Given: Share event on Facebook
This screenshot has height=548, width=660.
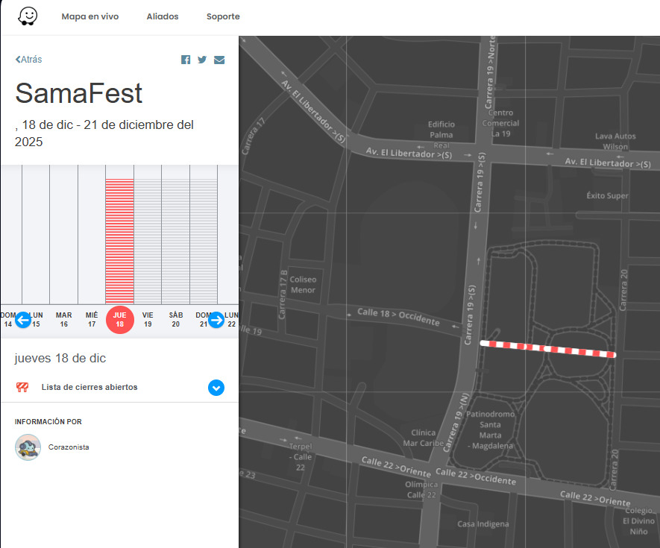Looking at the screenshot, I should tap(186, 60).
